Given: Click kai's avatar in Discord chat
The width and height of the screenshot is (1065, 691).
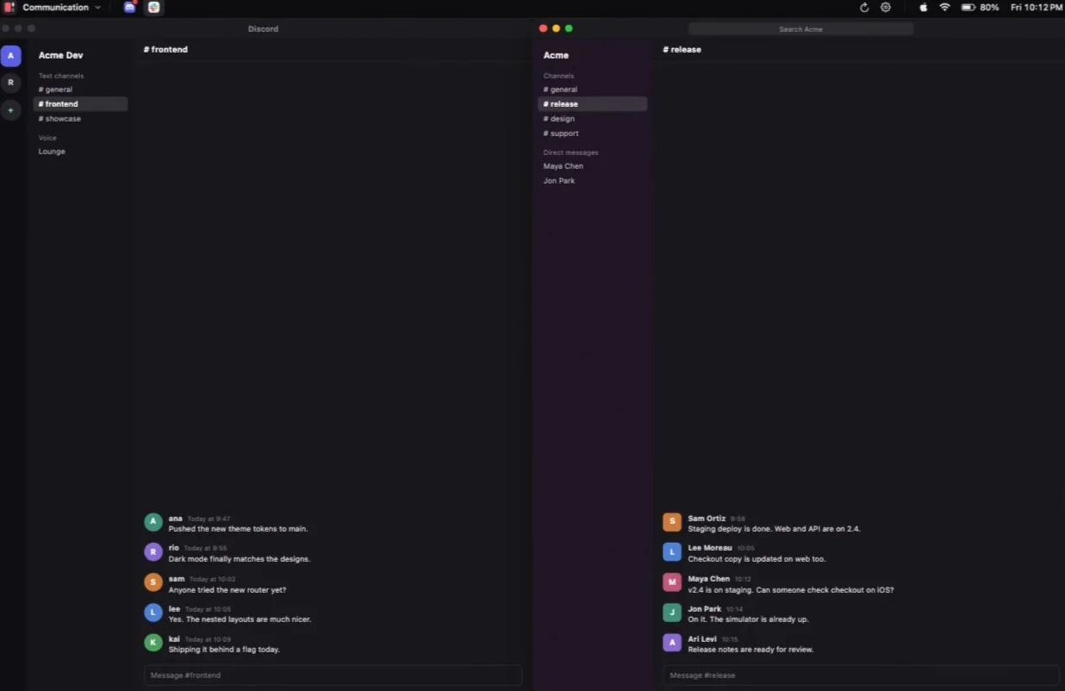Looking at the screenshot, I should coord(153,643).
